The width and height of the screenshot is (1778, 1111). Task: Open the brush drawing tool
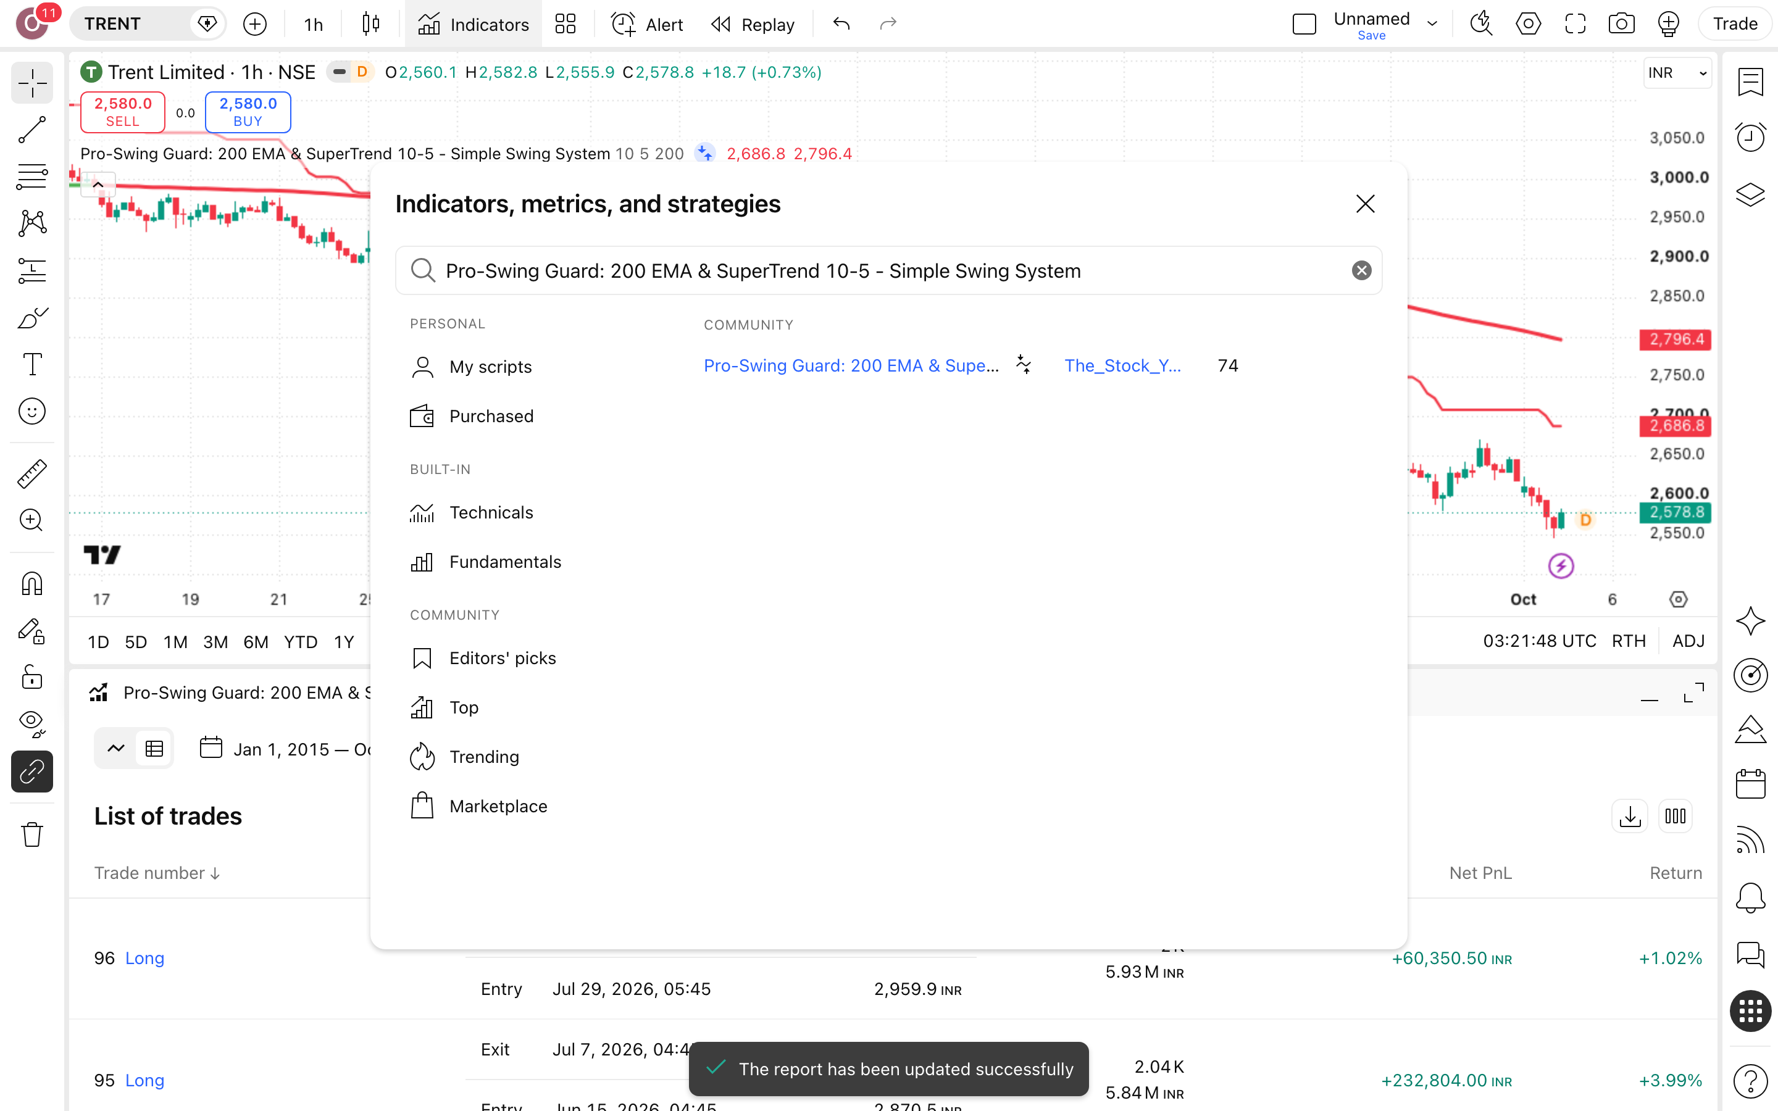31,317
